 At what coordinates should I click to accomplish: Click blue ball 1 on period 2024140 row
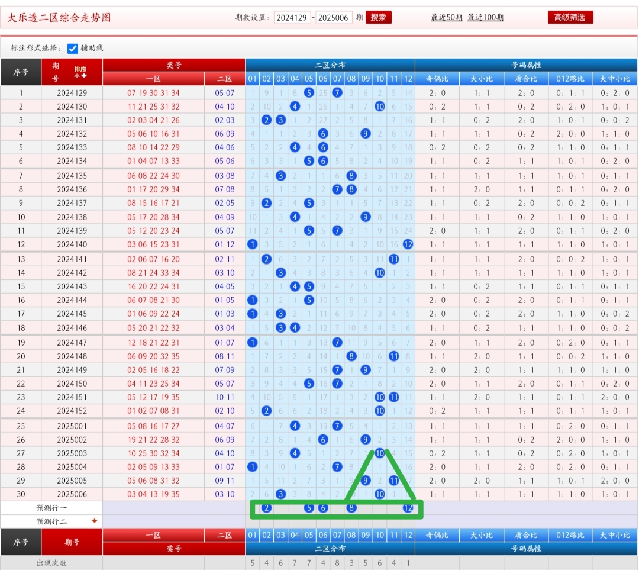tap(253, 244)
